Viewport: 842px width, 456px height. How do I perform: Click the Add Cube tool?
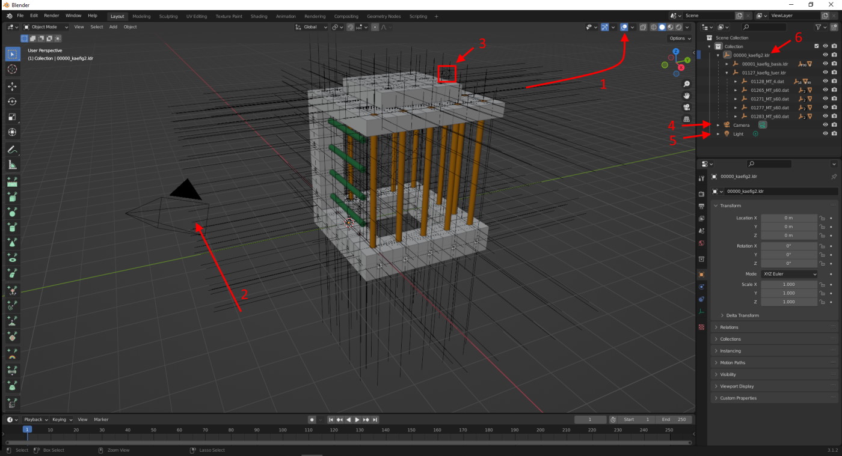point(12,197)
